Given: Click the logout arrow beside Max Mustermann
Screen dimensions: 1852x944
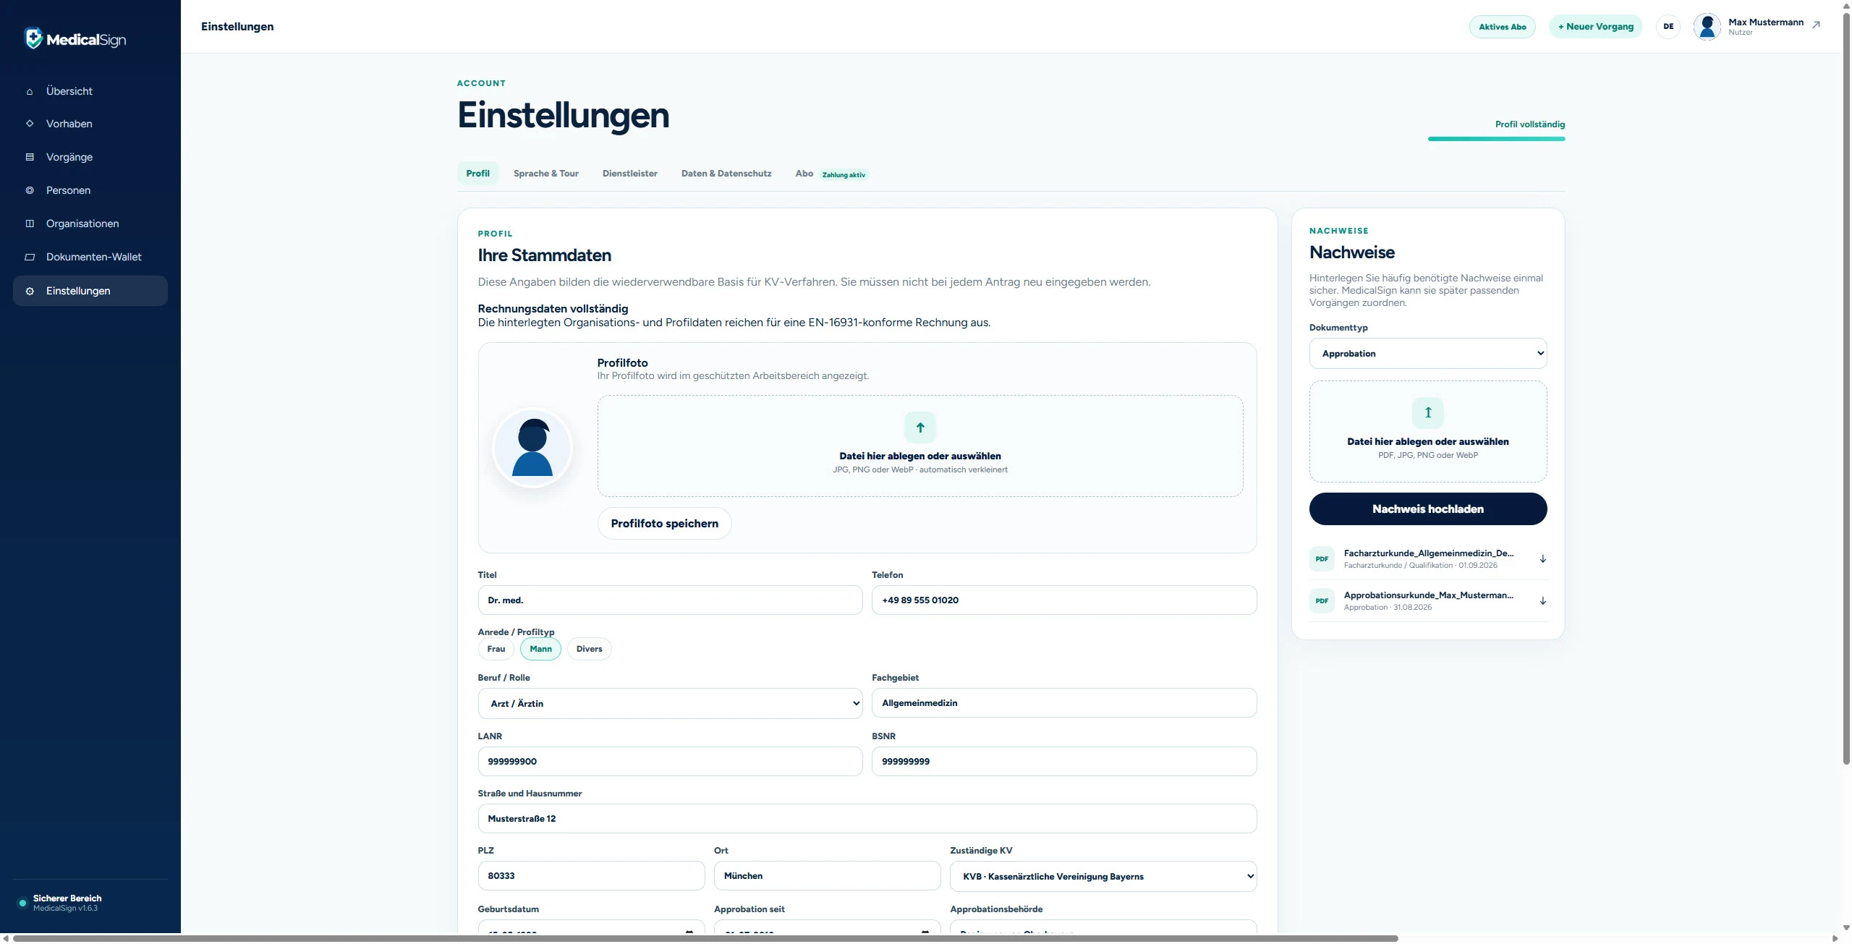Looking at the screenshot, I should pyautogui.click(x=1816, y=25).
